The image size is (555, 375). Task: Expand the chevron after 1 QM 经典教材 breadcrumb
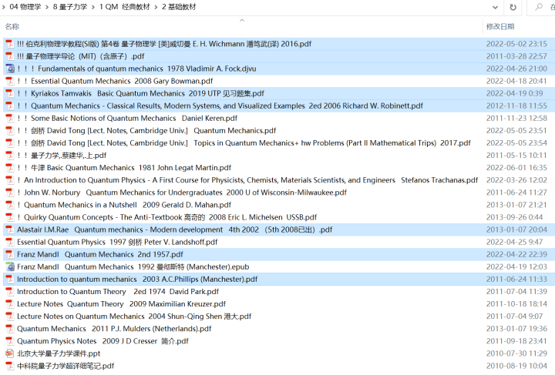coord(156,7)
